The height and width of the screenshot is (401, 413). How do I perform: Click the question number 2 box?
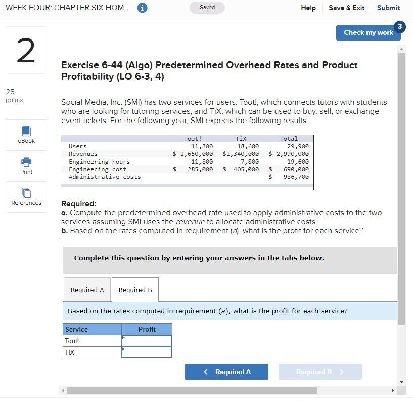click(26, 50)
